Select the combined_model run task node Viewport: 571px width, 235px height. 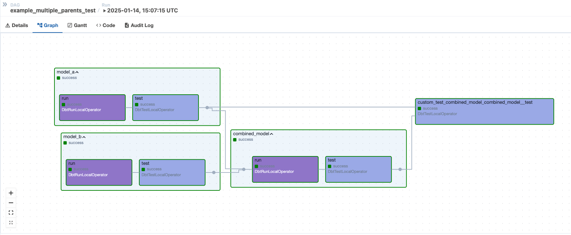click(x=285, y=169)
